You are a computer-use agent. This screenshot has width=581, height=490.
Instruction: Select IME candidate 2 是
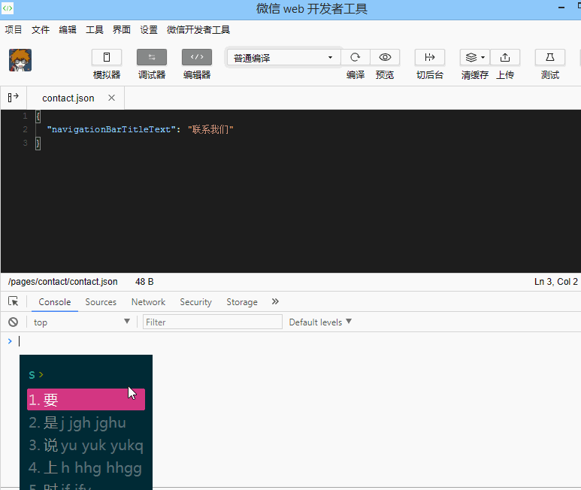[x=86, y=422]
